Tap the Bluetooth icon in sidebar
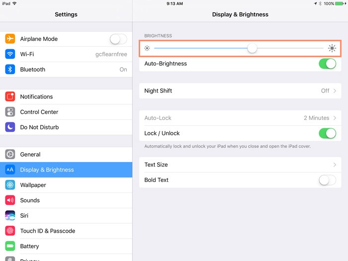348x261 pixels. pos(10,70)
